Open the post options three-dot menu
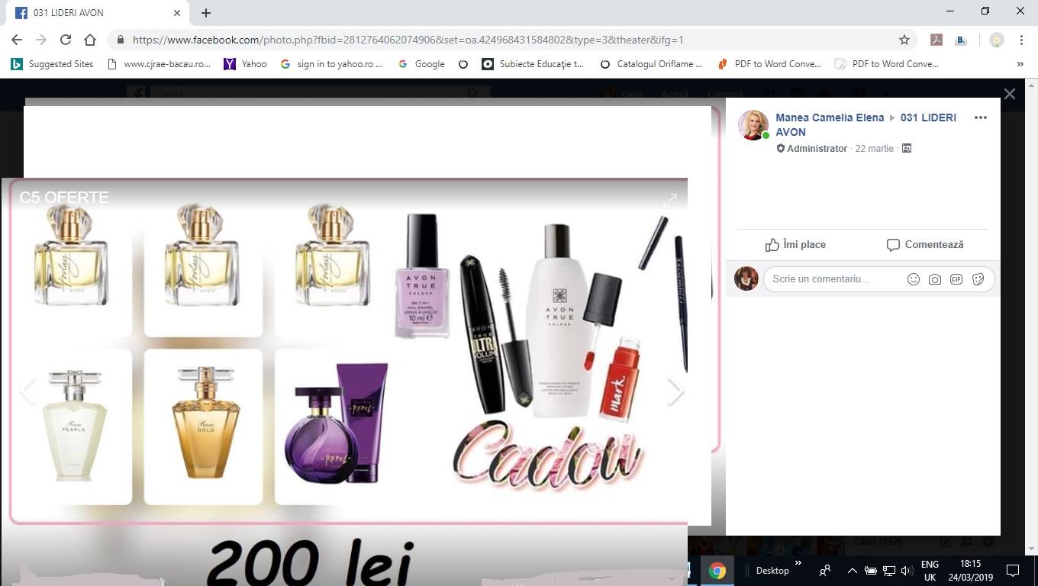Screen dimensions: 1038x586 pyautogui.click(x=981, y=118)
